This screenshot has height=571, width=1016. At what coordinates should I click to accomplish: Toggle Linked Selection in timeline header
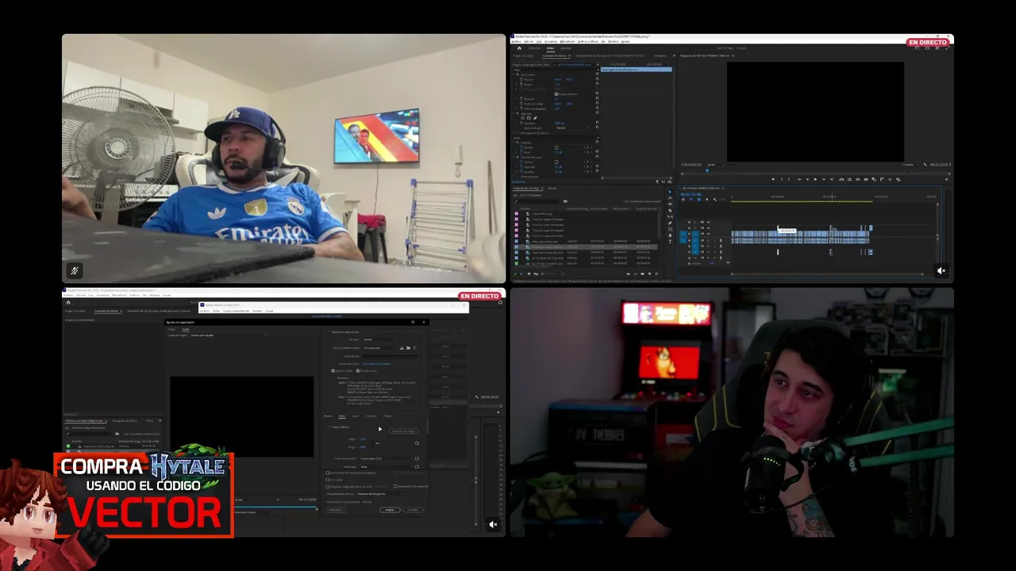pos(699,200)
